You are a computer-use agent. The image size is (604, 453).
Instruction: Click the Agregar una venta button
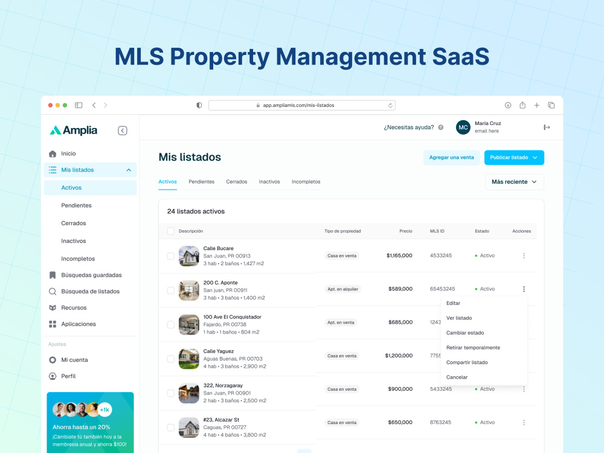451,158
